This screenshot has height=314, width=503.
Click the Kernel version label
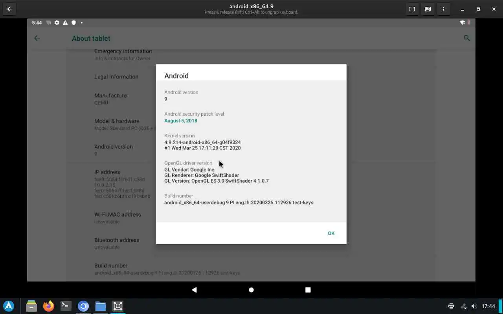tap(180, 135)
